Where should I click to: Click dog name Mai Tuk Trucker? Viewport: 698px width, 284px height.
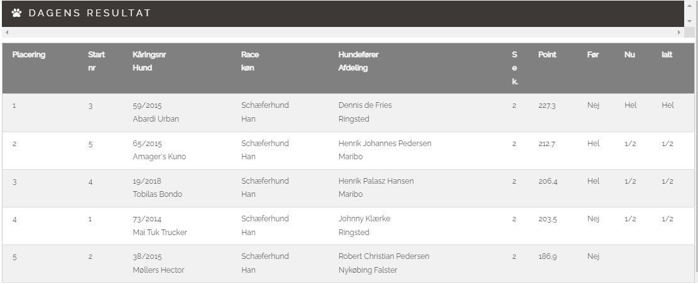click(160, 233)
